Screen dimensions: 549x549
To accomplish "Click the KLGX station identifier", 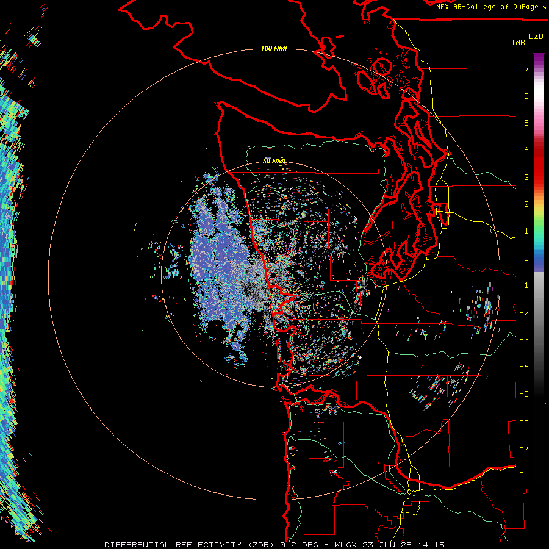I will coord(346,545).
